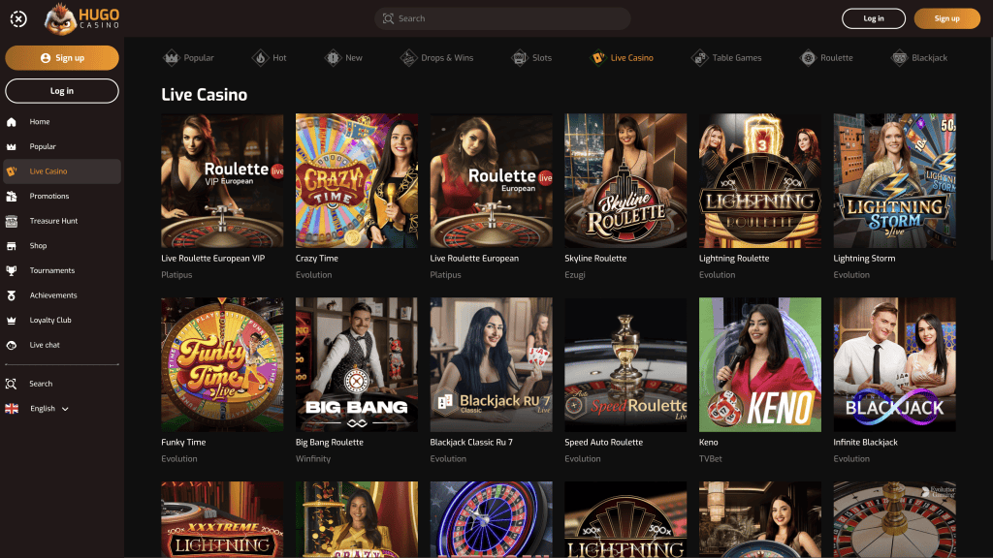Open the Lightning Roulette game thumbnail

(x=760, y=181)
